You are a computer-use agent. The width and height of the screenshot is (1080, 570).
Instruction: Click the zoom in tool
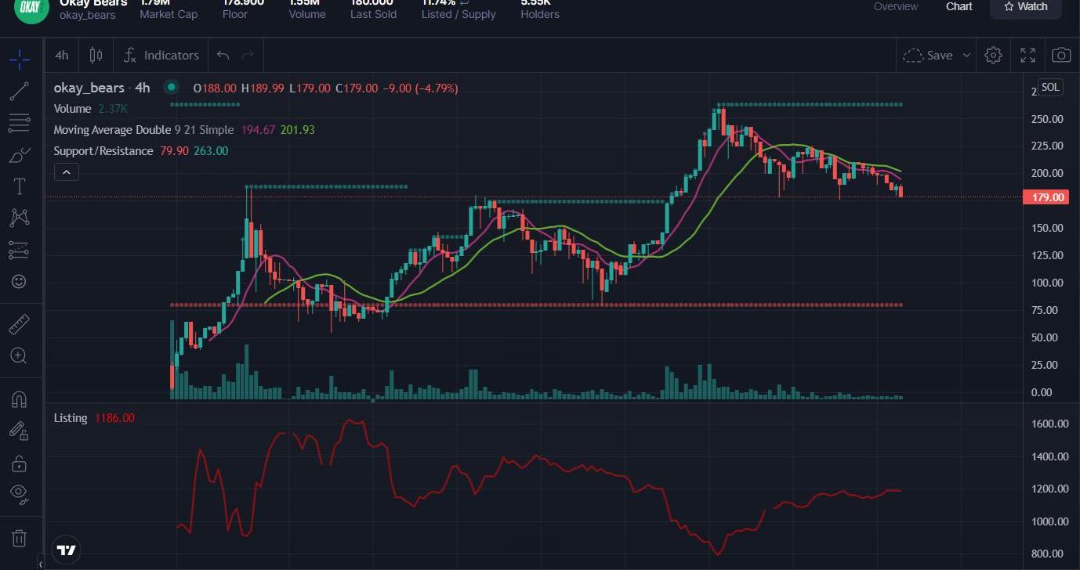[20, 356]
